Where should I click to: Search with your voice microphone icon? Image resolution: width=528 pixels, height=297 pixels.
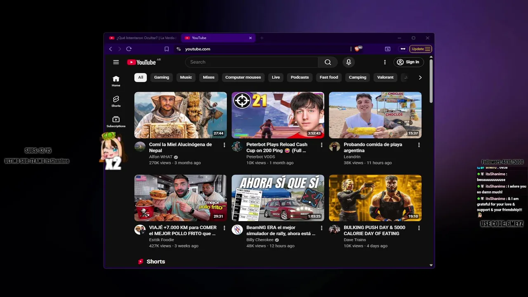point(349,62)
